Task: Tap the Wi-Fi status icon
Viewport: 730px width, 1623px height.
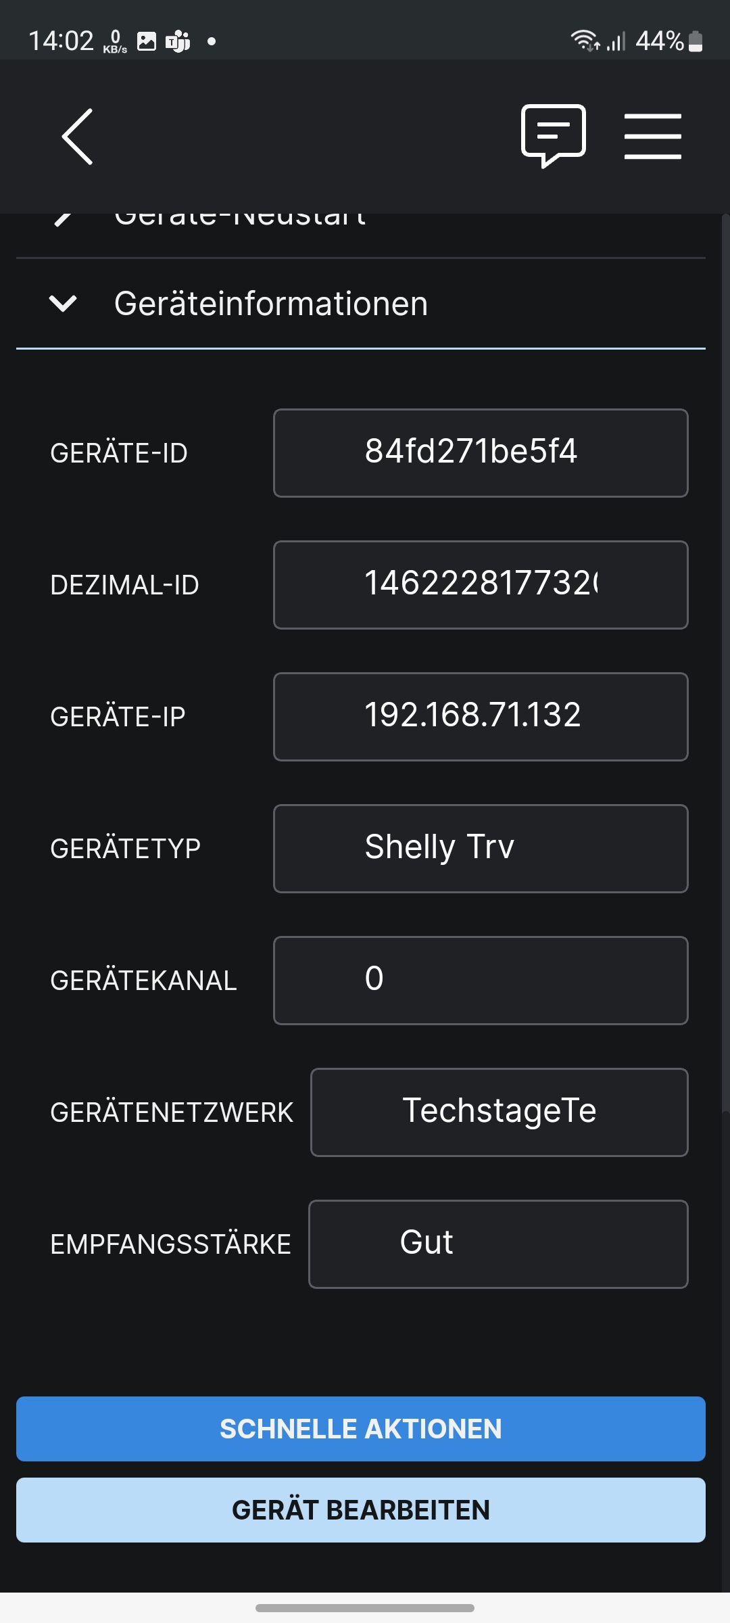Action: (585, 41)
